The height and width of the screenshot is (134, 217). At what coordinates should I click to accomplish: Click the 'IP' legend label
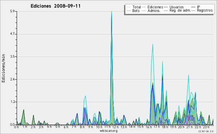[199, 7]
